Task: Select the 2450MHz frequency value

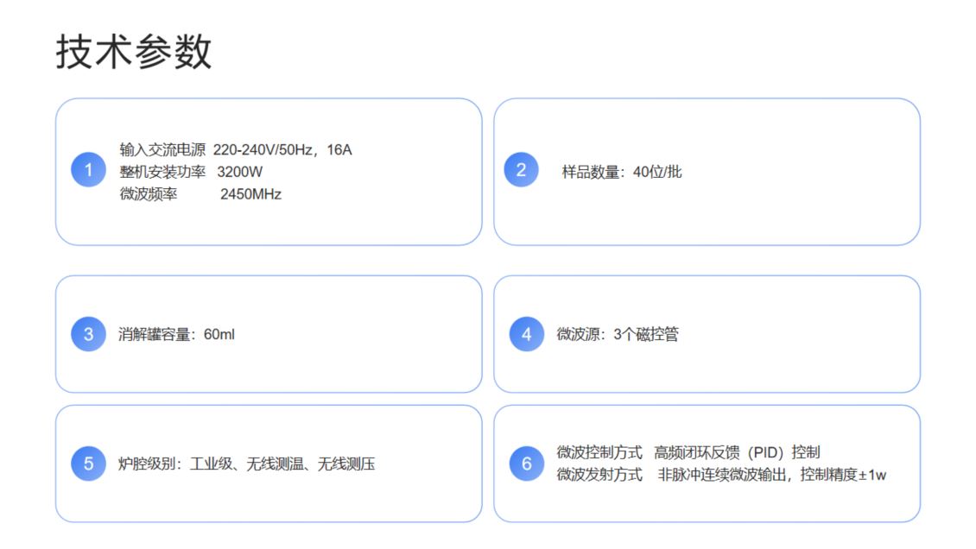Action: click(250, 194)
